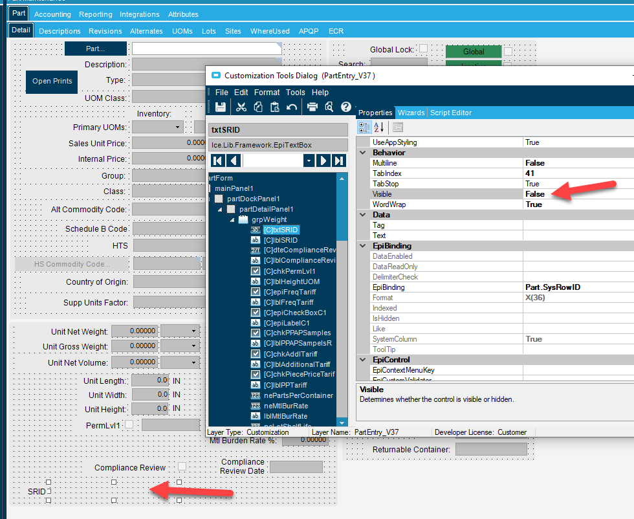
Task: Click the Open Prints button
Action: coord(52,82)
